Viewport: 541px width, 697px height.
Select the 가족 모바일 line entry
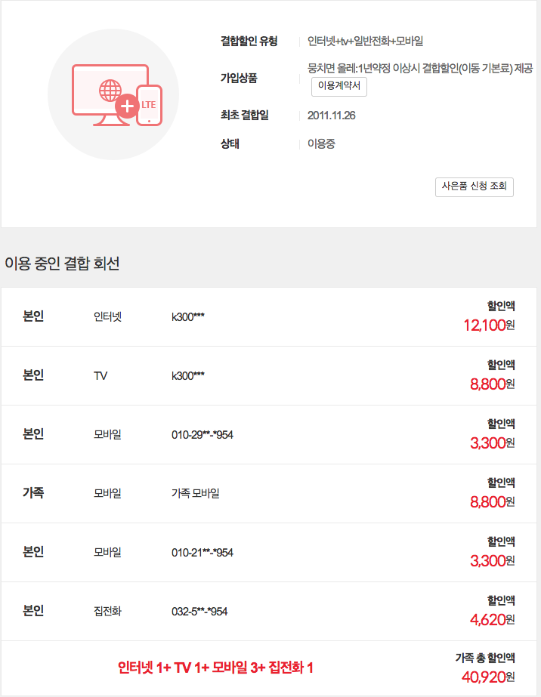click(x=196, y=494)
